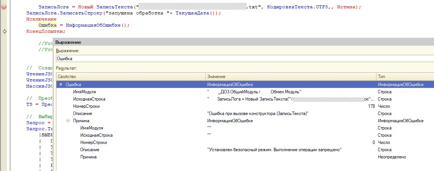Click the Исключение keyword in the code

(41, 19)
